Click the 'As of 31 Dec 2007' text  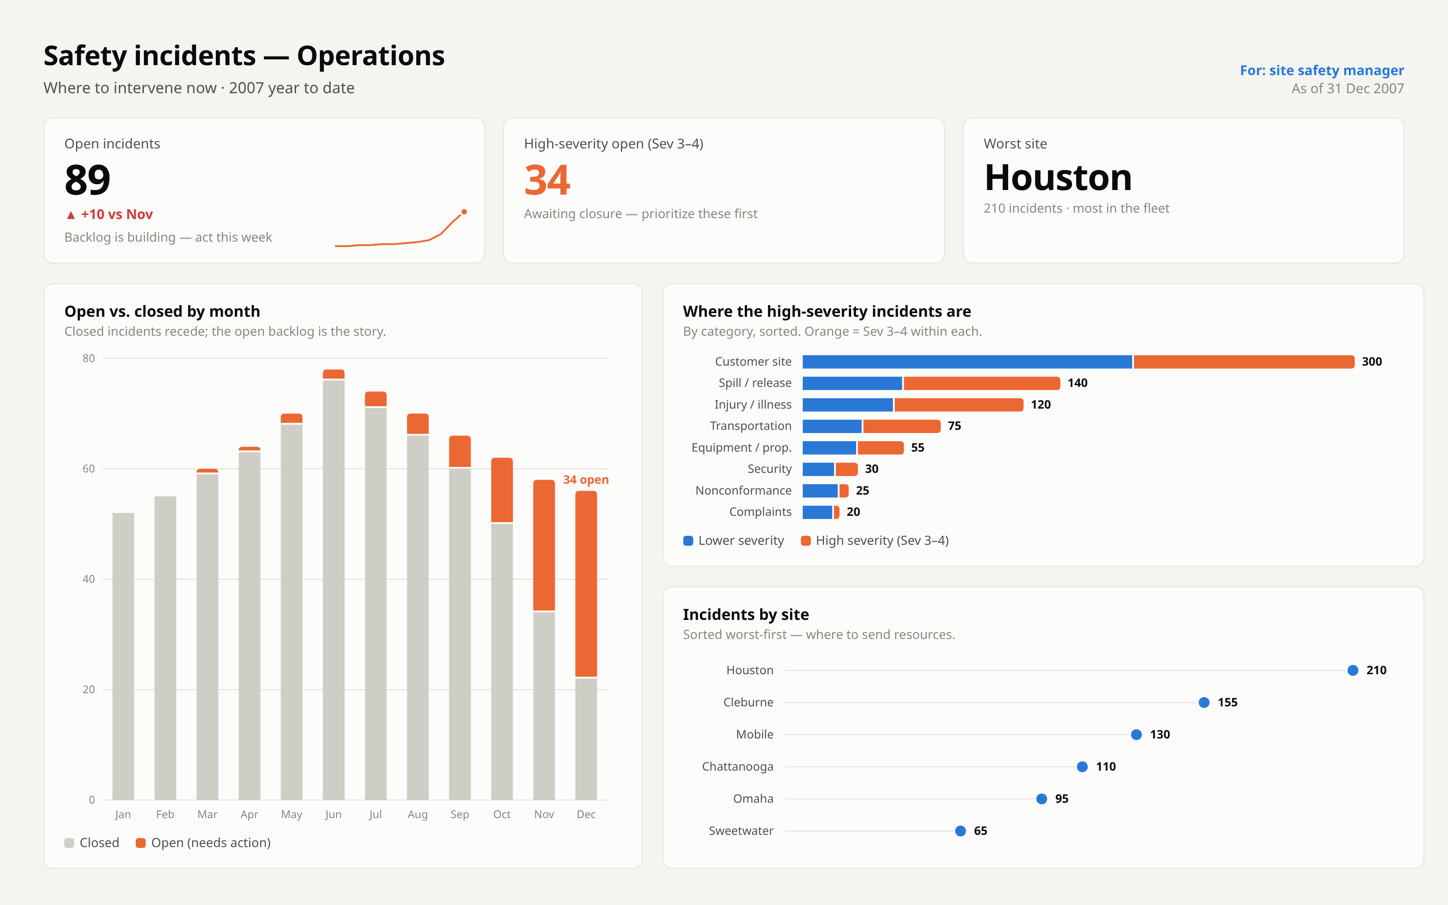[x=1347, y=89]
